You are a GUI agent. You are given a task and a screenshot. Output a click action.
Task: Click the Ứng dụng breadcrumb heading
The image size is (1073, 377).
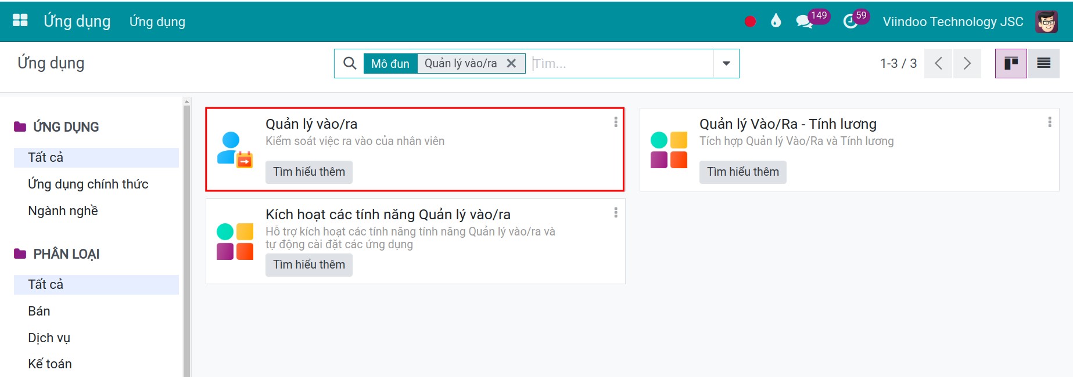click(x=51, y=63)
